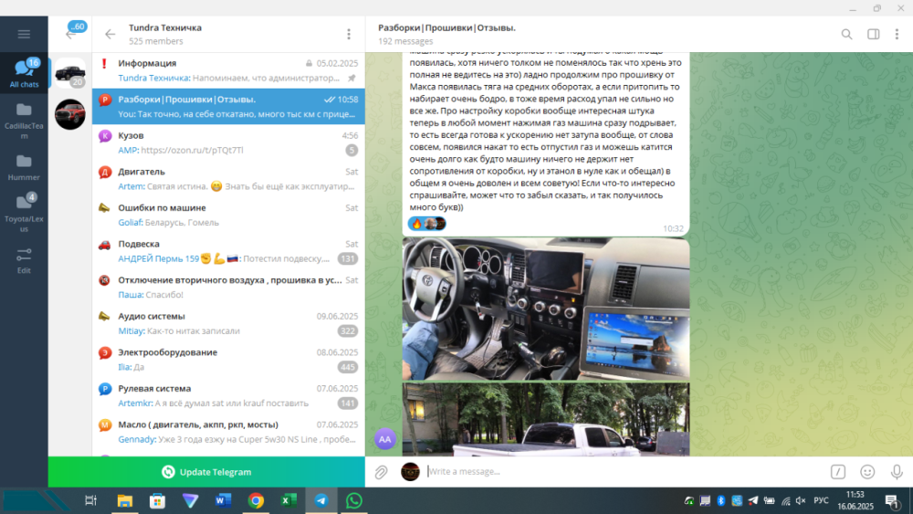The width and height of the screenshot is (913, 514).
Task: Click the search icon in chat header
Action: pyautogui.click(x=846, y=35)
